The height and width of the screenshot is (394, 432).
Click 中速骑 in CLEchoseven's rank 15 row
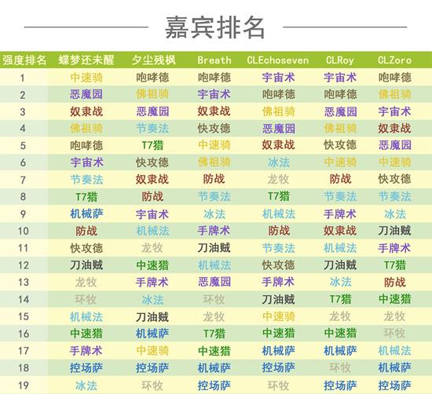279,316
